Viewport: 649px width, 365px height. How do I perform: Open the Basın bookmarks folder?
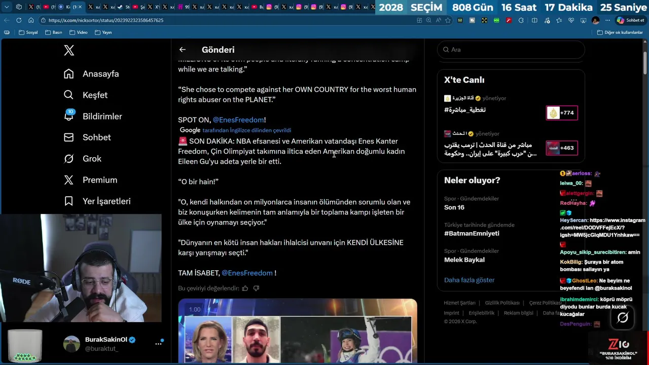[x=54, y=32]
